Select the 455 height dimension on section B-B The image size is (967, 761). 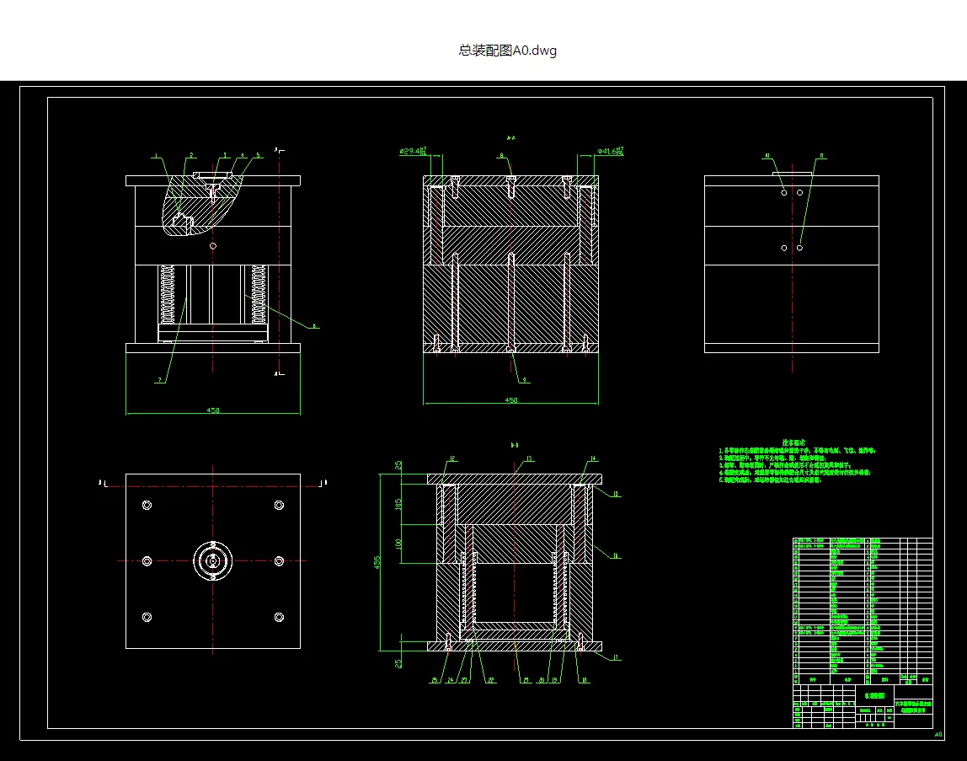point(377,561)
